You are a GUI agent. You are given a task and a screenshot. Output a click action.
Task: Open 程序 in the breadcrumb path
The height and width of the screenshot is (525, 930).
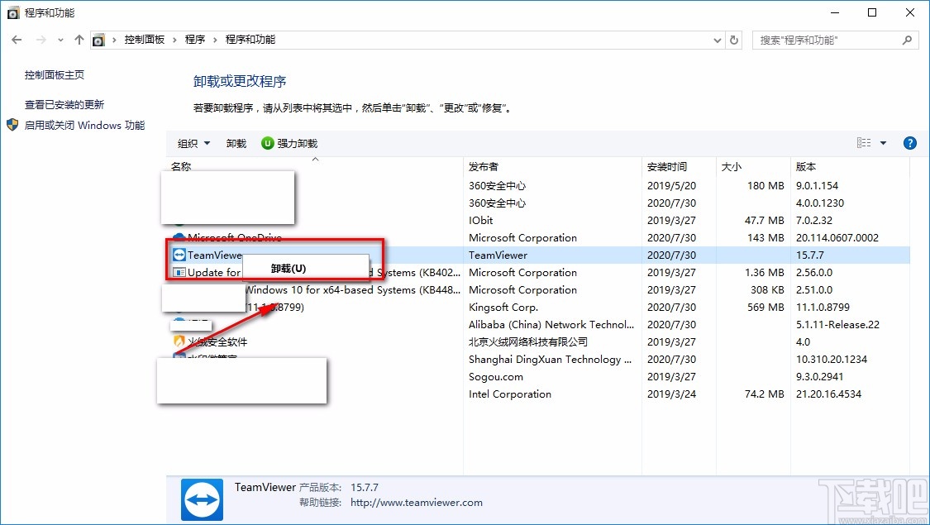[195, 39]
